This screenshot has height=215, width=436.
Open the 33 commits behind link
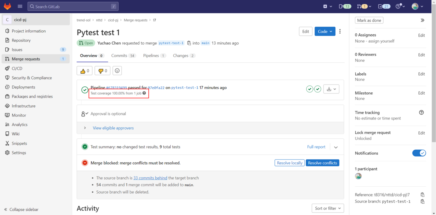[150, 178]
